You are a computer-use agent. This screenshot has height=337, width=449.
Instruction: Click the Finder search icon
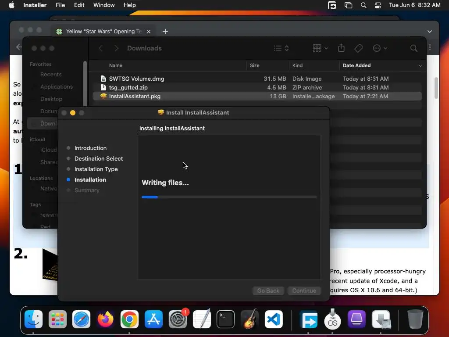click(x=413, y=48)
